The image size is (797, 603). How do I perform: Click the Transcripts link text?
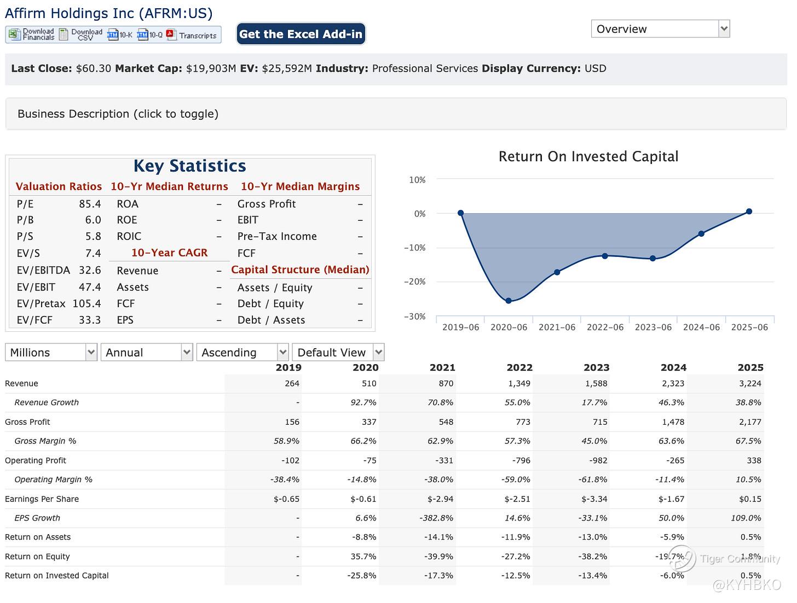click(198, 36)
